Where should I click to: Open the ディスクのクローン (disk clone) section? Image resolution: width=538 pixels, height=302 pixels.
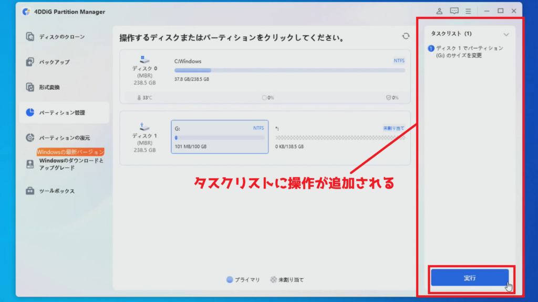pyautogui.click(x=61, y=37)
